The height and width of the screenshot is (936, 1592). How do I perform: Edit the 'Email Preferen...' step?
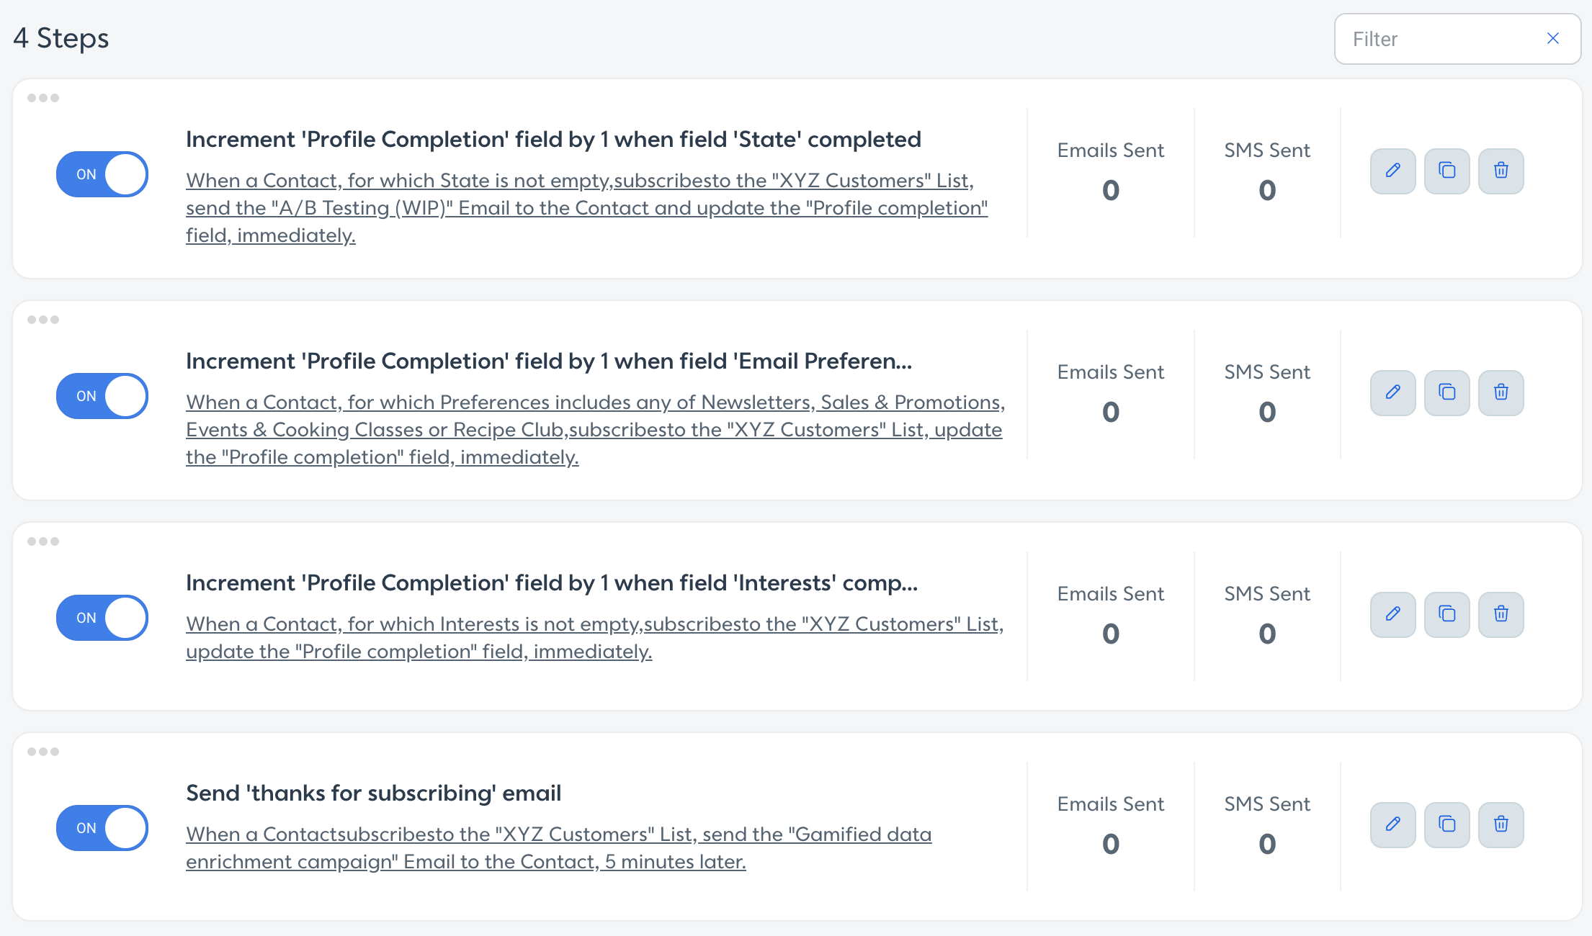pyautogui.click(x=1392, y=393)
